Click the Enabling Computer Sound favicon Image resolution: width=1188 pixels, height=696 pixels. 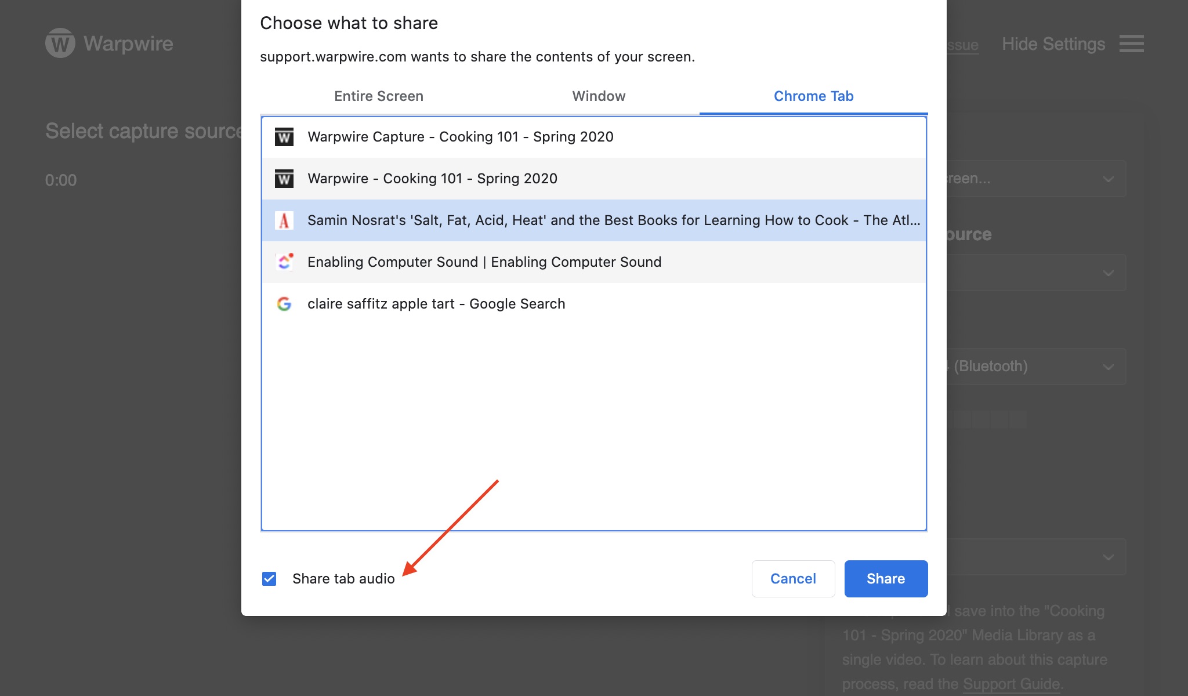coord(284,262)
